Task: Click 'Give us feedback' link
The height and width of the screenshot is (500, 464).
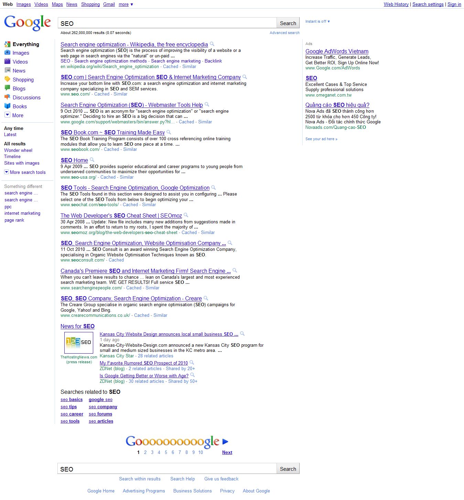Action: point(221,479)
